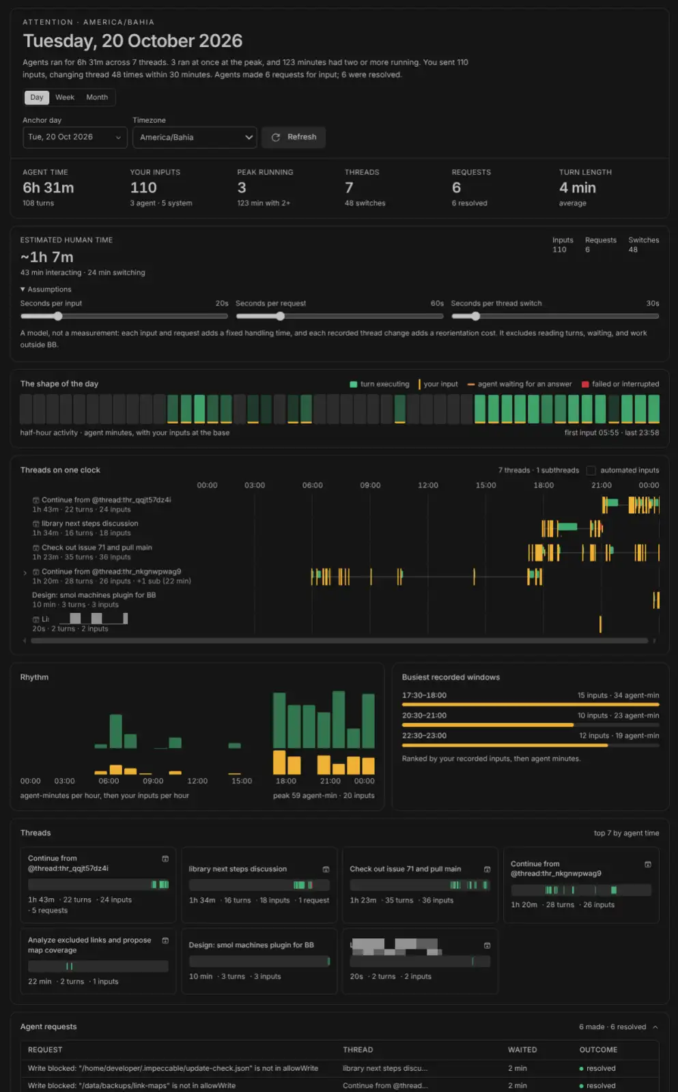Click icon beside thr_qqjt57dz4i timeline row

point(36,500)
